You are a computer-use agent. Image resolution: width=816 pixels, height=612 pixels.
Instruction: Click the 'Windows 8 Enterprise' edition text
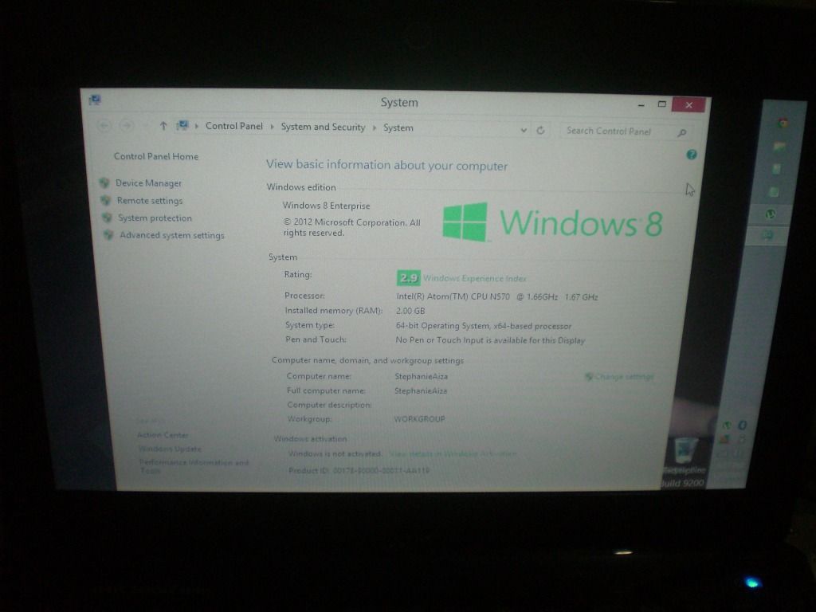tap(326, 206)
